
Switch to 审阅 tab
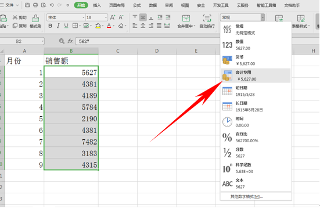point(169,5)
